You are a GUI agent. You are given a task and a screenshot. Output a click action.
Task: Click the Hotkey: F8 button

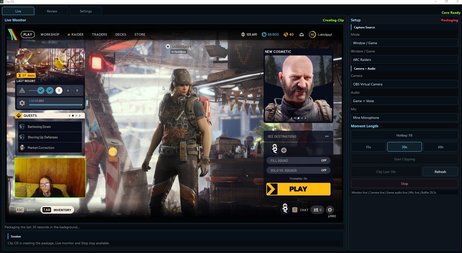(404, 135)
